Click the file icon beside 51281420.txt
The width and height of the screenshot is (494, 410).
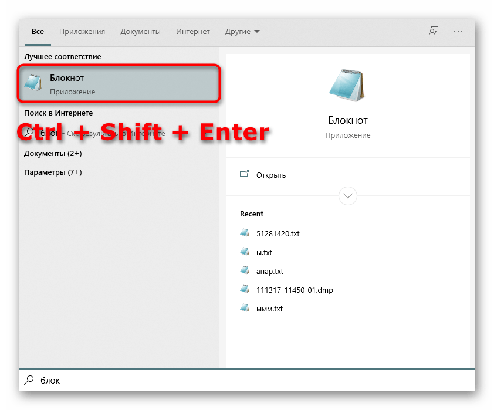click(x=245, y=233)
